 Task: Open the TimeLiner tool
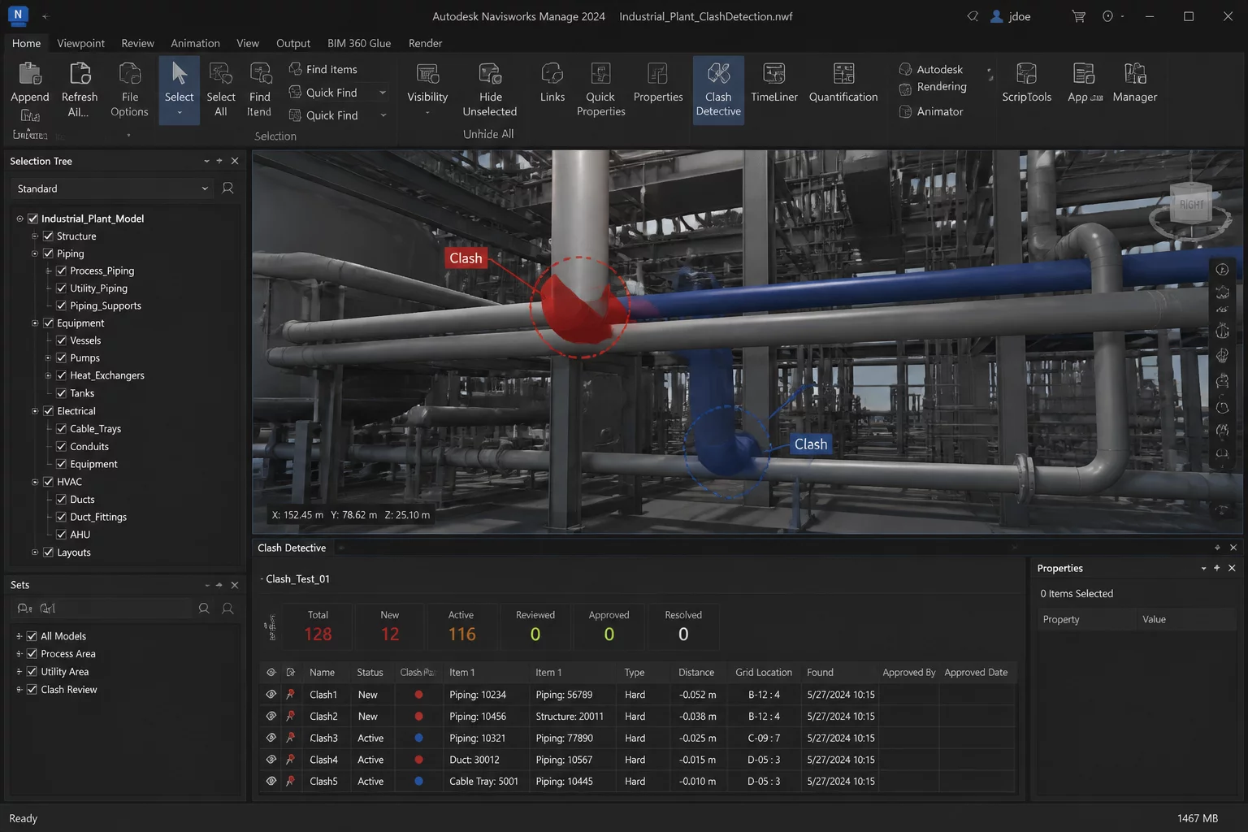774,83
